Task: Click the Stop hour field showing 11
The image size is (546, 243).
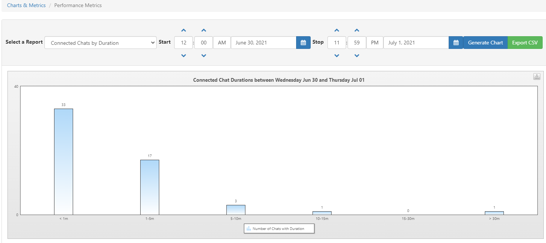Action: (337, 43)
